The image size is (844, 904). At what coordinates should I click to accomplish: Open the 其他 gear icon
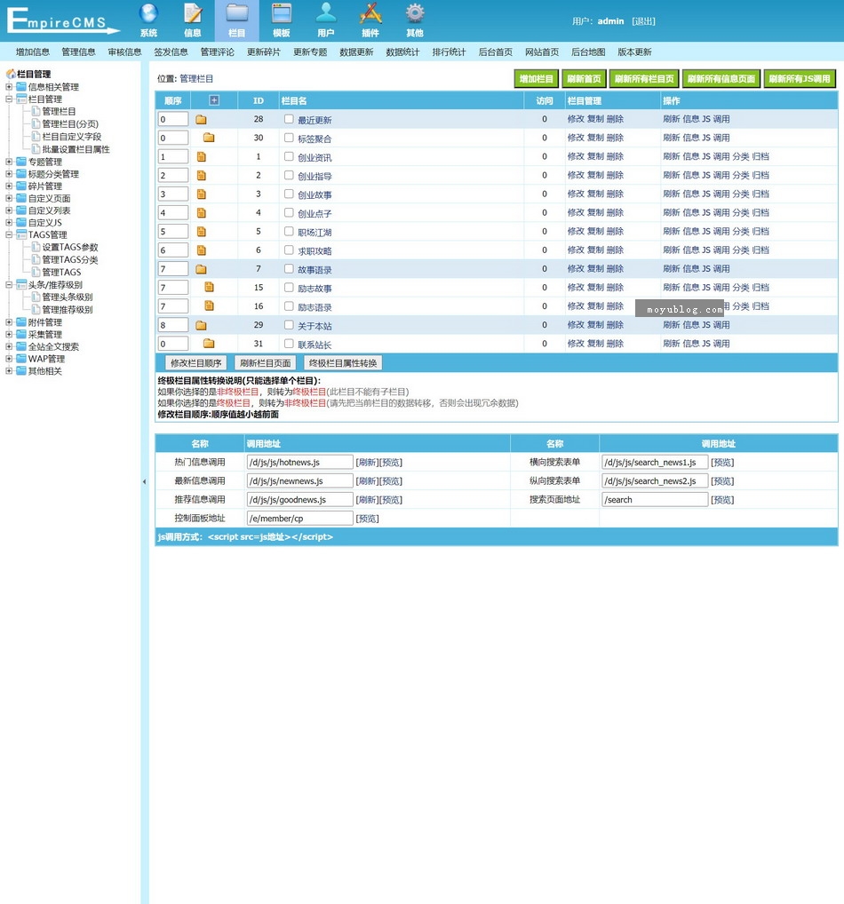click(415, 13)
